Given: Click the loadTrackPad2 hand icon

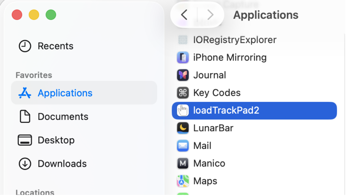Looking at the screenshot, I should pos(183,110).
